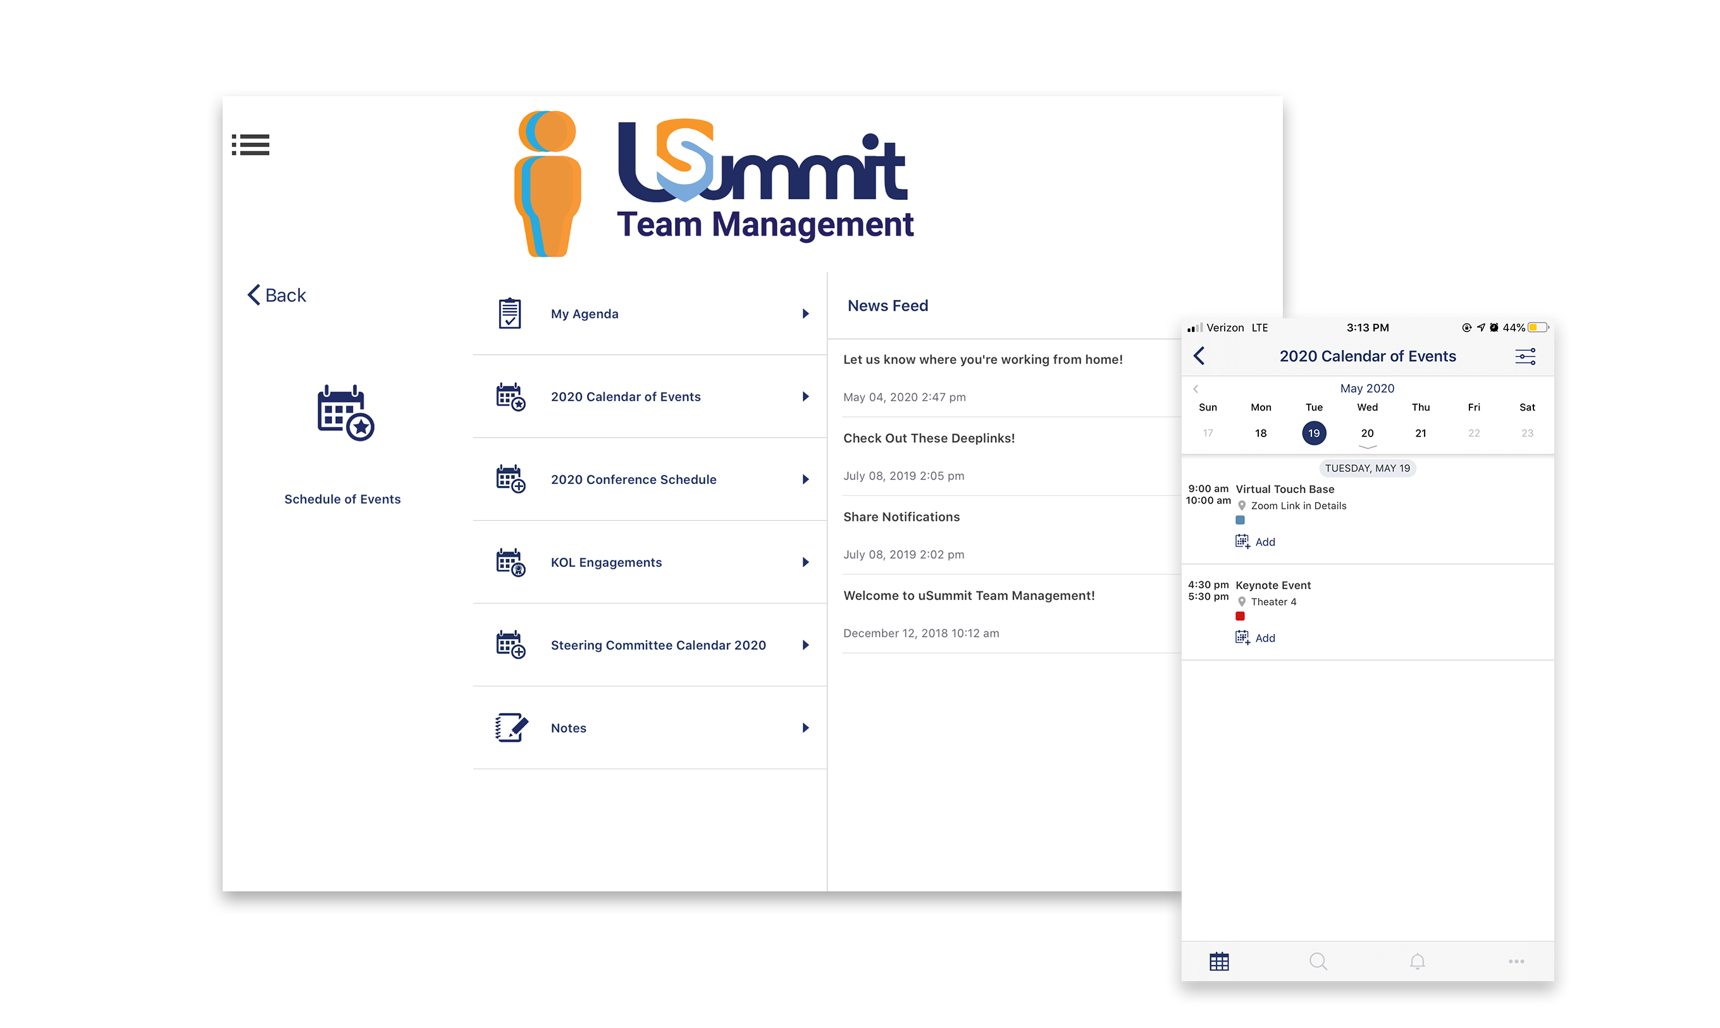Click the May 04, 2020 2:47 pm timestamp
1720x1028 pixels.
pyautogui.click(x=904, y=397)
